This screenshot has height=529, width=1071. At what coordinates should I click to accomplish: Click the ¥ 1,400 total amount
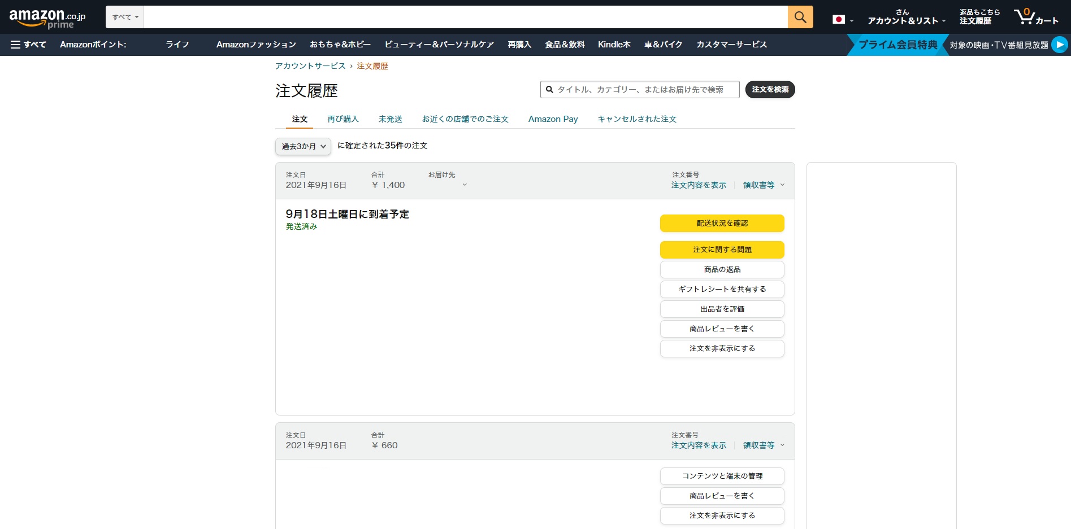[388, 185]
